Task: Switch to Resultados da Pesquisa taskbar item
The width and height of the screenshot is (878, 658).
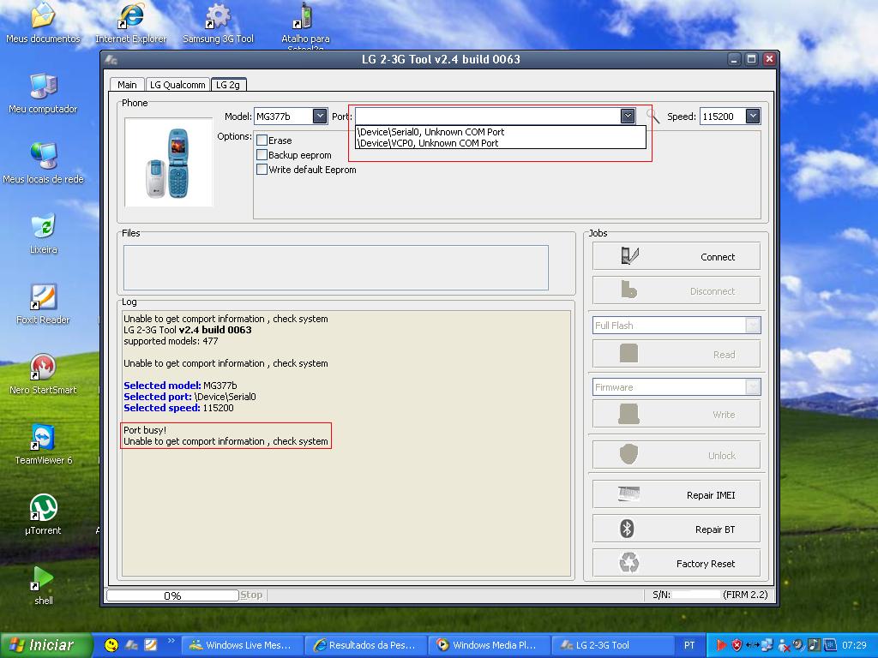Action: coord(366,645)
